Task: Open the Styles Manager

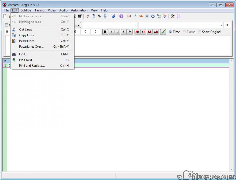Action: pos(88,16)
